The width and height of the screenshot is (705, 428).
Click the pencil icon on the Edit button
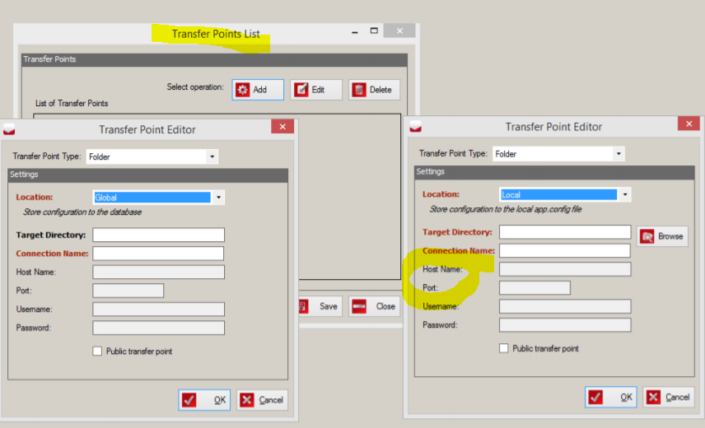coord(301,90)
